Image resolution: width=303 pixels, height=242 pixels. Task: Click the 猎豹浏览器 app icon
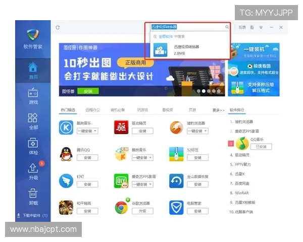click(176, 128)
